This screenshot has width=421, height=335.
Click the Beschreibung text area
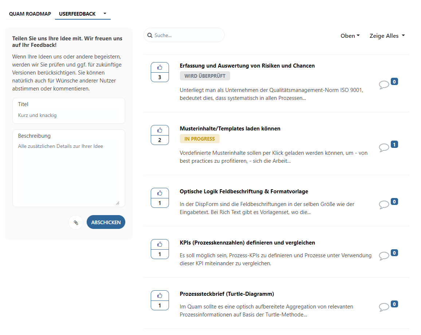(69, 171)
